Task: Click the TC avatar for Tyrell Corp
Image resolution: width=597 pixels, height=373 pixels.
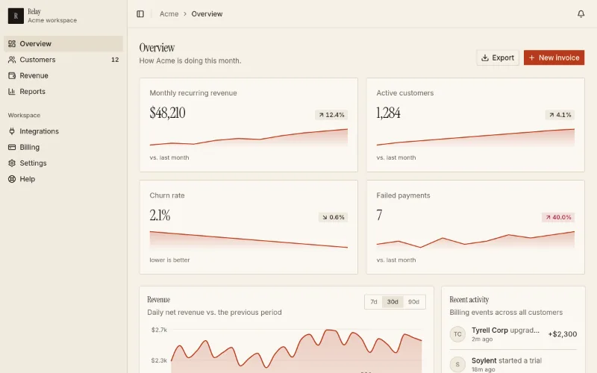Action: [457, 334]
